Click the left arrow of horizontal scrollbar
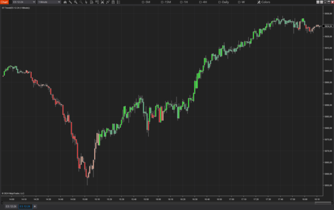Image resolution: width=334 pixels, height=210 pixels. click(2, 203)
